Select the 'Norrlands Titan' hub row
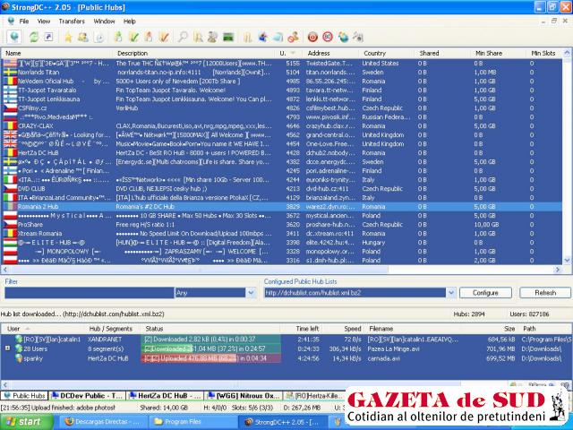This screenshot has height=430, width=573. tap(282, 72)
